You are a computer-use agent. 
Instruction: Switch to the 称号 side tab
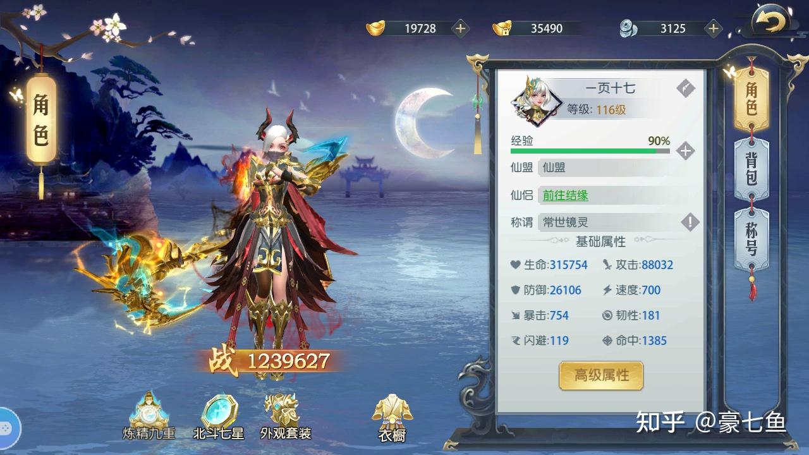pyautogui.click(x=751, y=239)
